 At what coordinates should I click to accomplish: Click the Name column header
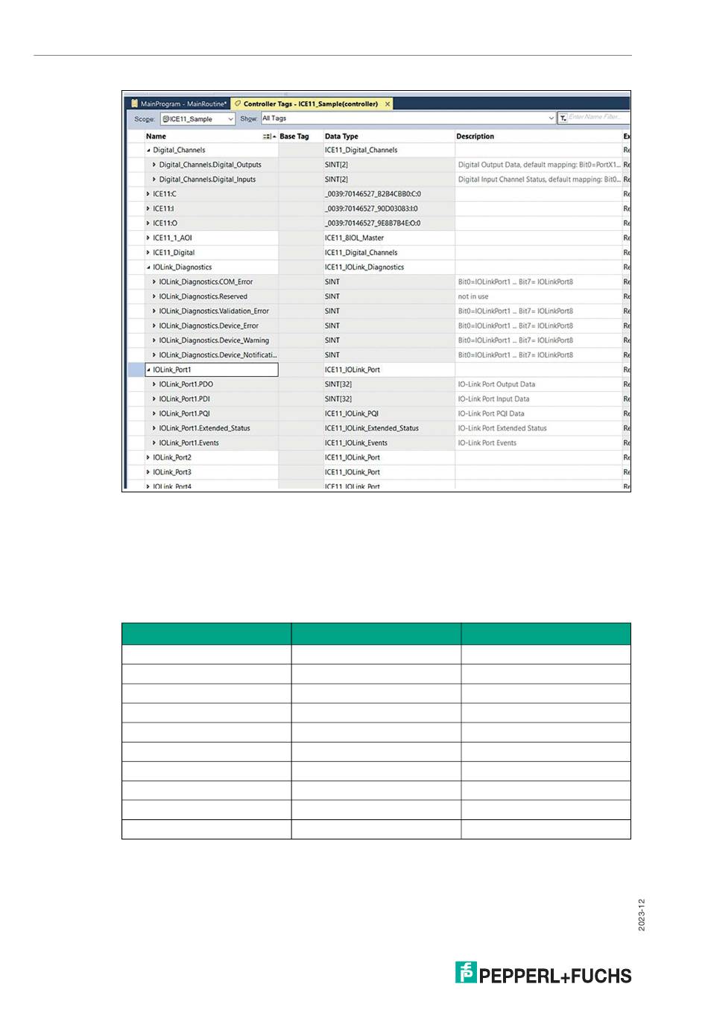pos(211,136)
